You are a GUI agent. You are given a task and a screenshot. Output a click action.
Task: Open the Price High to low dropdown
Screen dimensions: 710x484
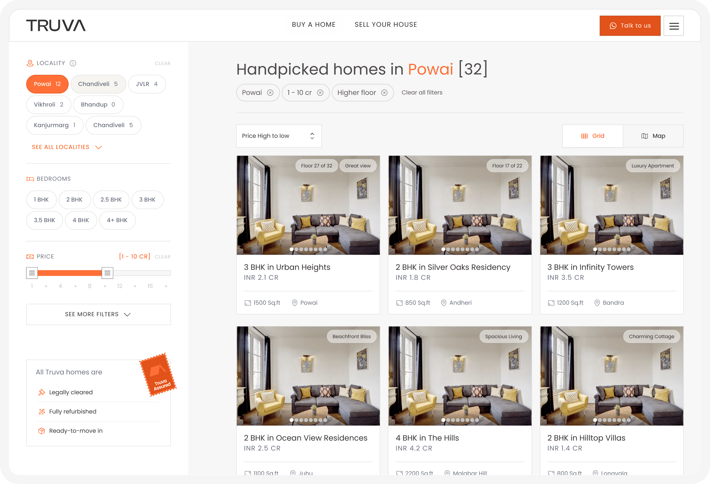(279, 136)
